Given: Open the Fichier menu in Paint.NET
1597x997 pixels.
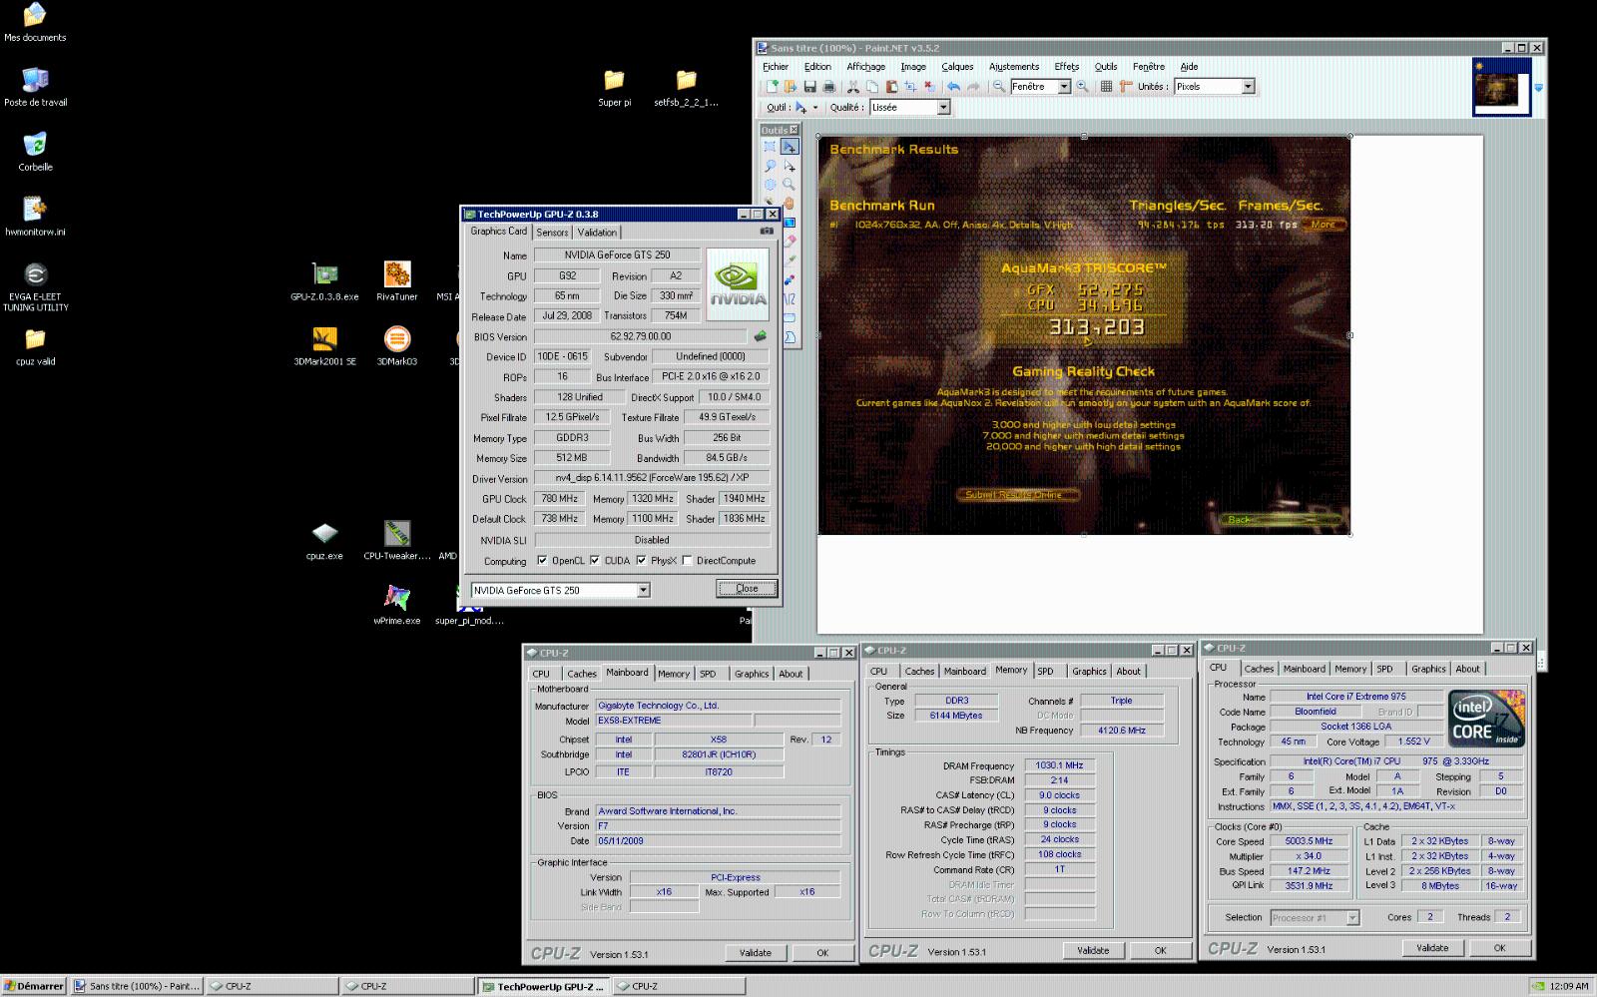Looking at the screenshot, I should click(x=776, y=67).
